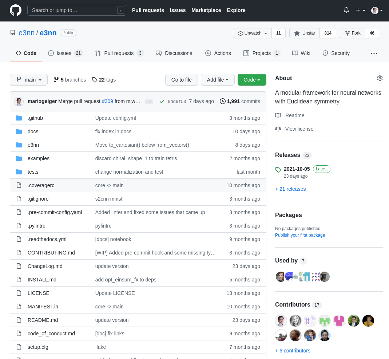Image resolution: width=389 pixels, height=359 pixels.
Task: Open the user avatar profile menu
Action: [377, 11]
